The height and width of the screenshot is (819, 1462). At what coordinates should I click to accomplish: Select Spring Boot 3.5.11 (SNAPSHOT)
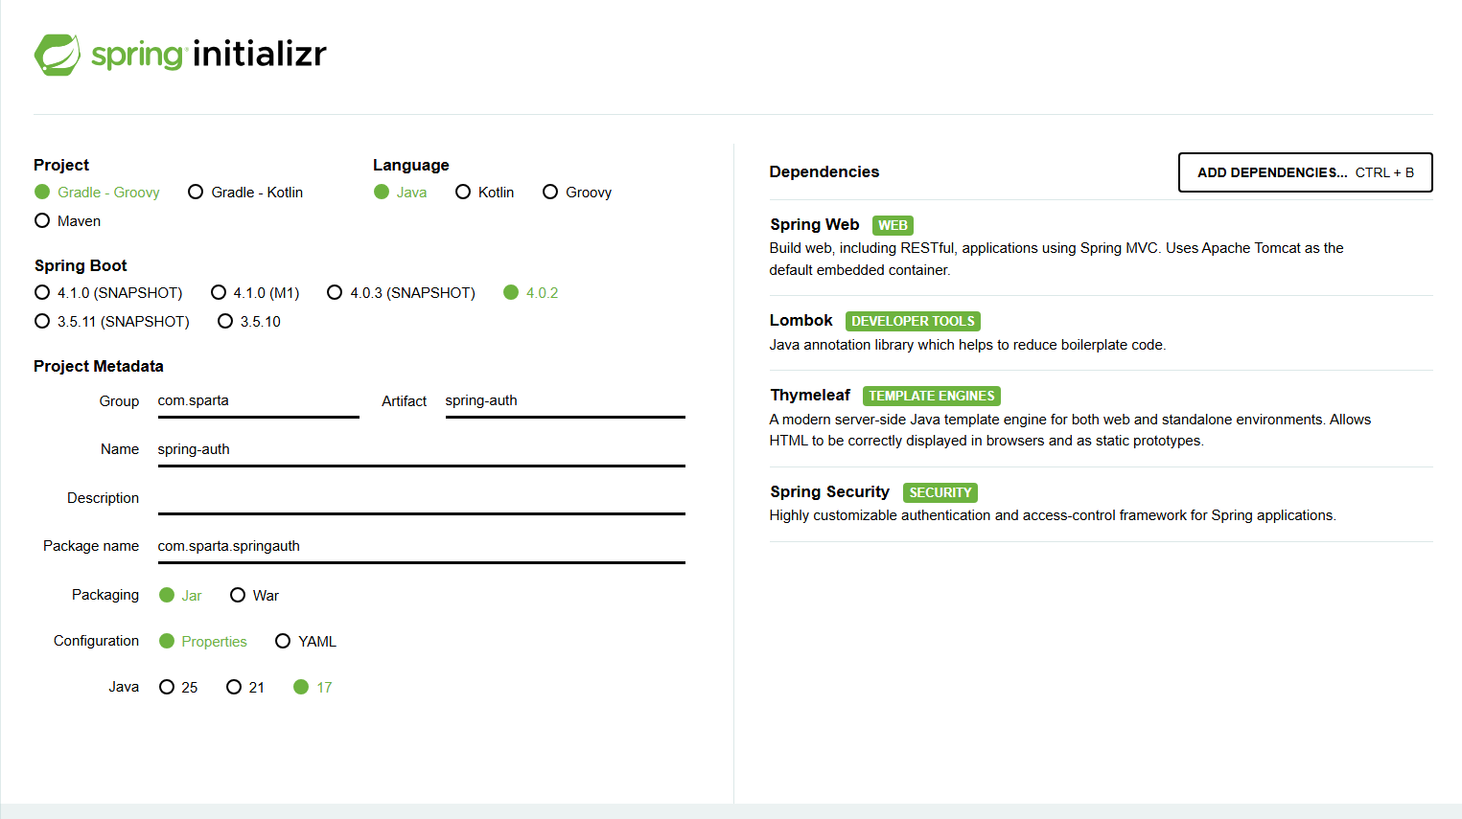(x=112, y=321)
